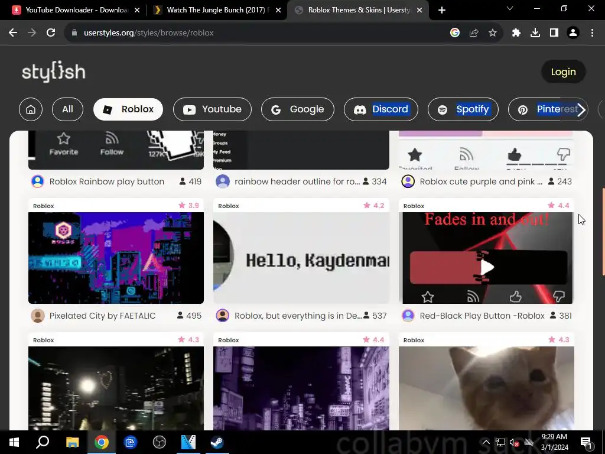
Task: Close the Roblox Themes tab
Action: pyautogui.click(x=419, y=11)
